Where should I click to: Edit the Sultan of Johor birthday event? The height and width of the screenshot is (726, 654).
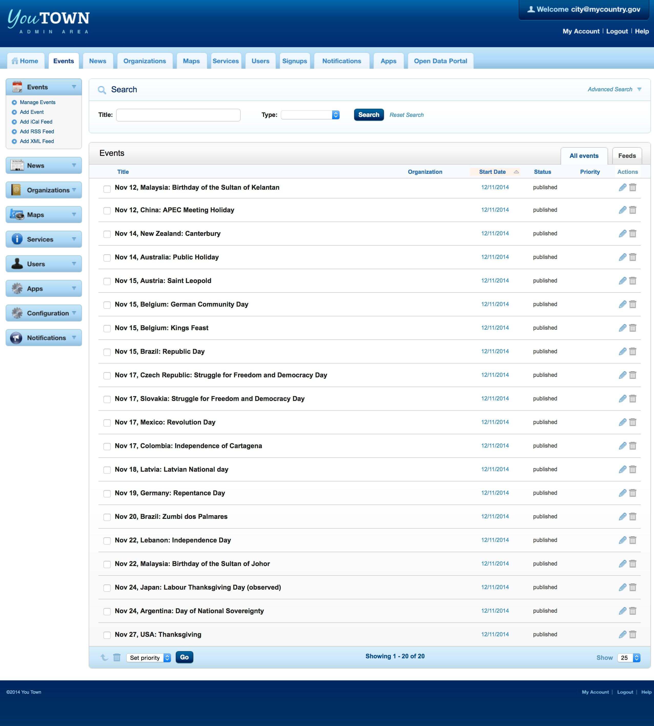[622, 563]
